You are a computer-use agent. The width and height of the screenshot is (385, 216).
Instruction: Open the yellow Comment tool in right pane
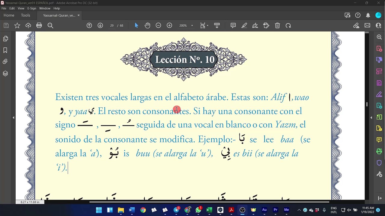(379, 140)
